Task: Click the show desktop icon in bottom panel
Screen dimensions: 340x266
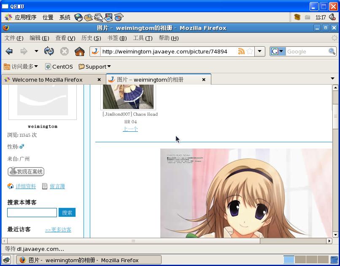Action: coord(7,260)
